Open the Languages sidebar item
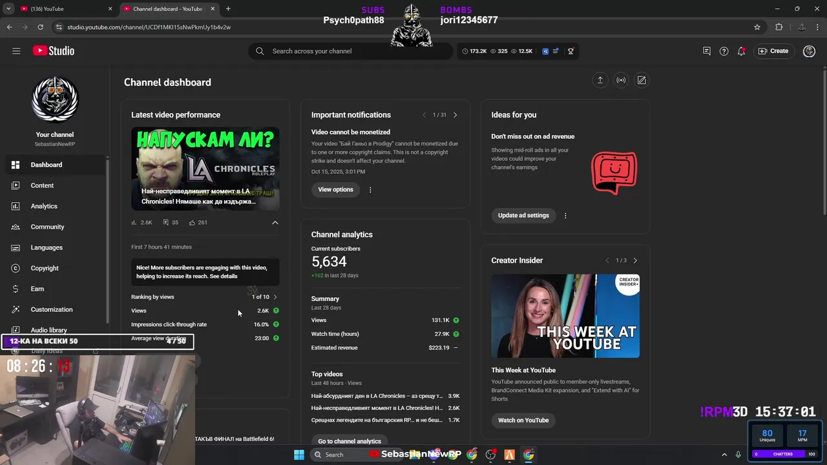This screenshot has height=465, width=827. click(54, 247)
